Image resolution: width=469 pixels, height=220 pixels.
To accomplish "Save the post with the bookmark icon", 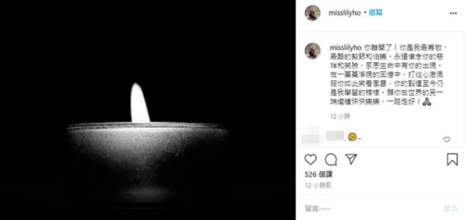I will (x=452, y=159).
